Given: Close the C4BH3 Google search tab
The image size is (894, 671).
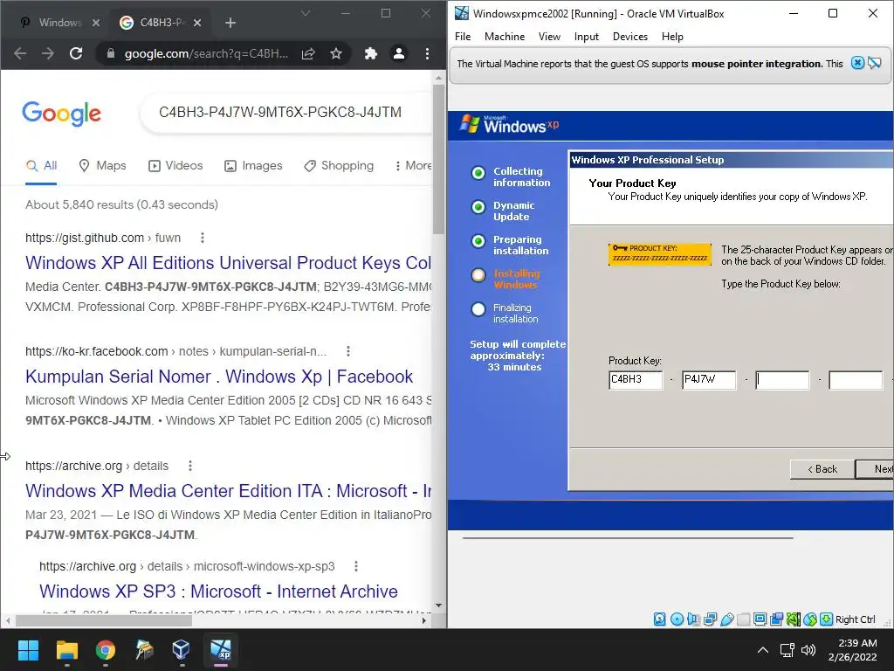Looking at the screenshot, I should [197, 23].
